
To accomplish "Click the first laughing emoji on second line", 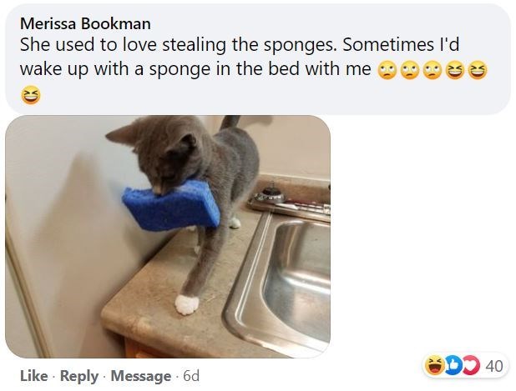I will (455, 69).
